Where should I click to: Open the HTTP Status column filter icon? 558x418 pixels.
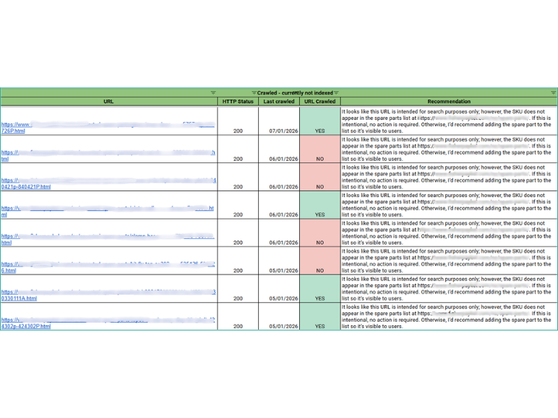(253, 93)
